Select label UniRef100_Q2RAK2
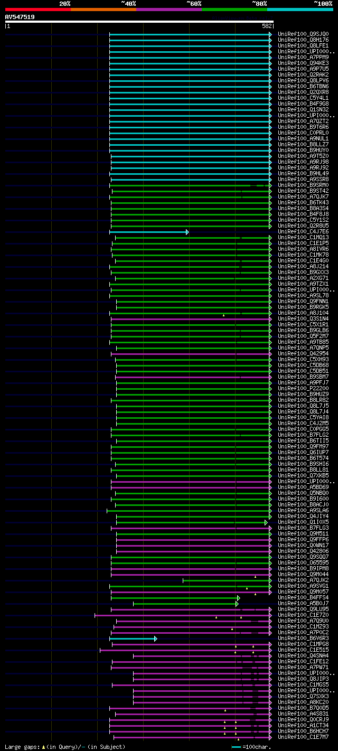This screenshot has height=751, width=338. click(303, 74)
